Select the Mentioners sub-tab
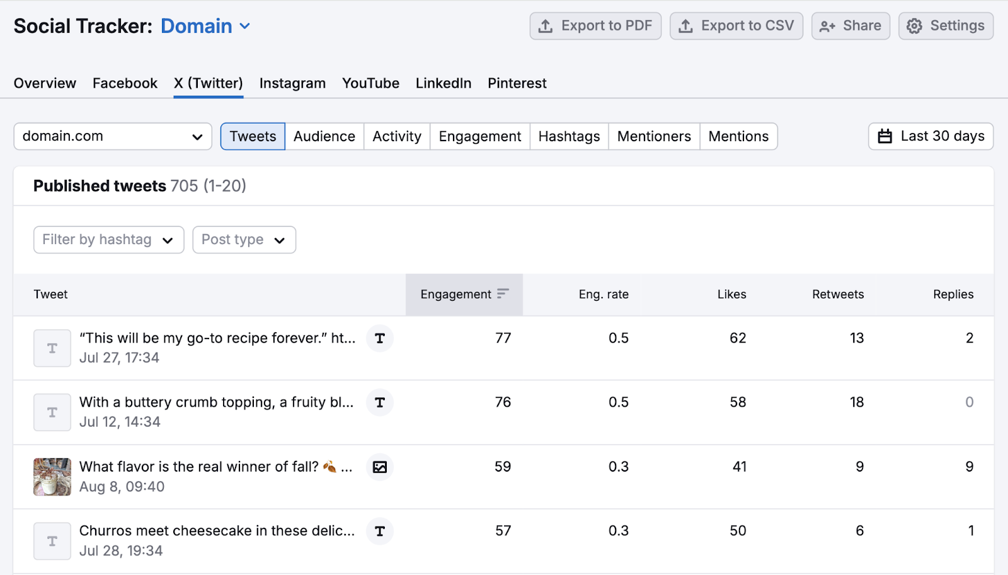 pos(654,136)
